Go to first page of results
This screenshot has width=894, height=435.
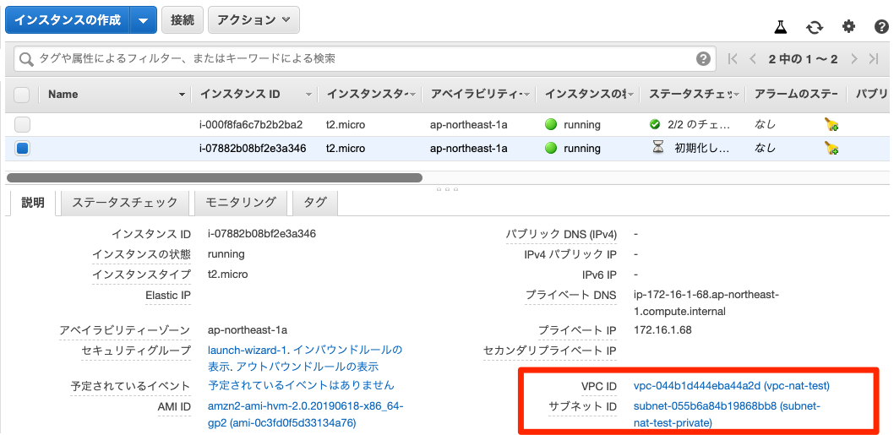pyautogui.click(x=733, y=59)
